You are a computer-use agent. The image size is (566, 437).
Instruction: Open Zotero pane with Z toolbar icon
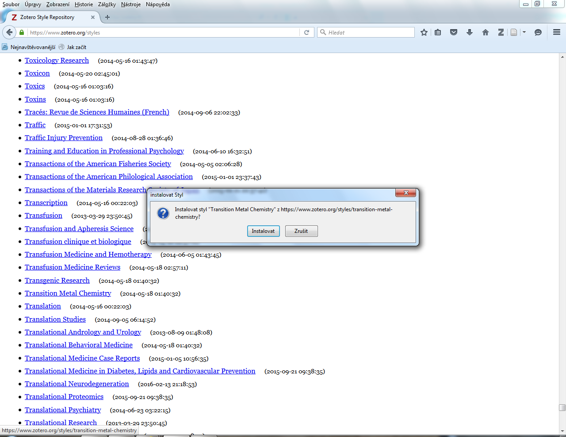click(501, 32)
